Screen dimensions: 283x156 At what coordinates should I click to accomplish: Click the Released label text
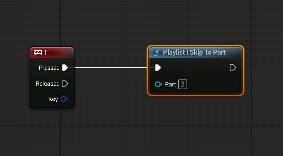[x=48, y=84]
